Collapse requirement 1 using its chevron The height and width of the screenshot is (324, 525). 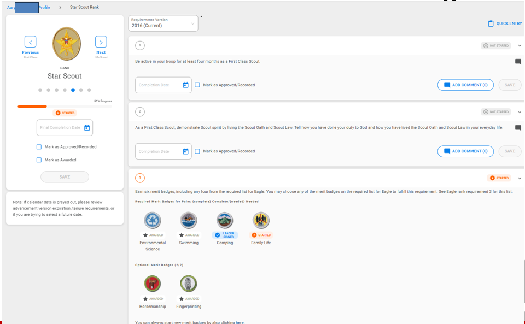pyautogui.click(x=520, y=46)
